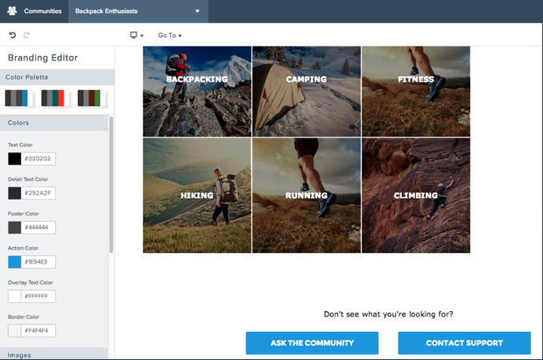543x360 pixels.
Task: Open the Running topic tile
Action: 307,195
